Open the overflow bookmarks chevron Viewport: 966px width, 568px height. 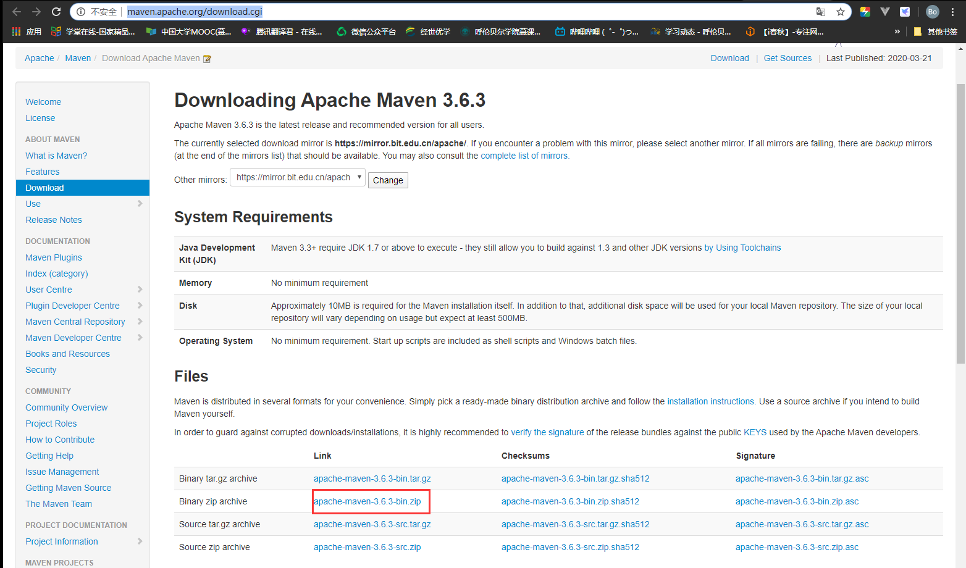tap(897, 31)
